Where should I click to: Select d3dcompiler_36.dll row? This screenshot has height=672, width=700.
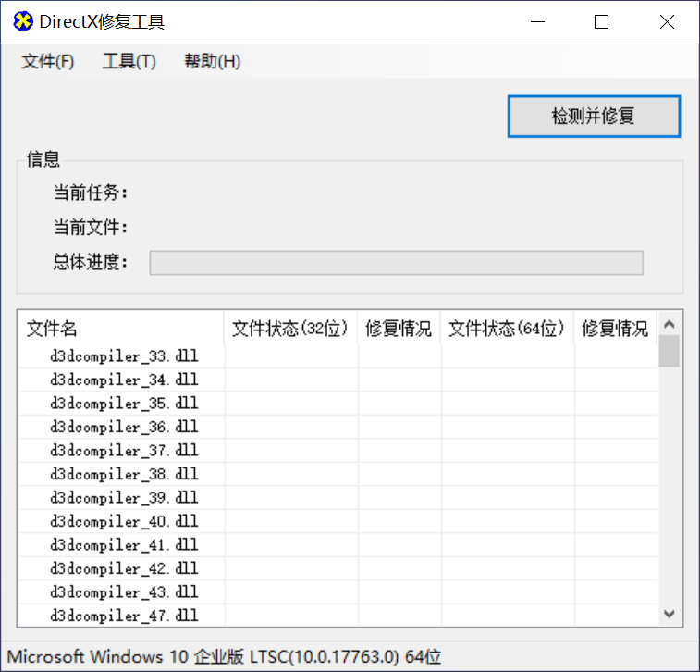(x=338, y=427)
